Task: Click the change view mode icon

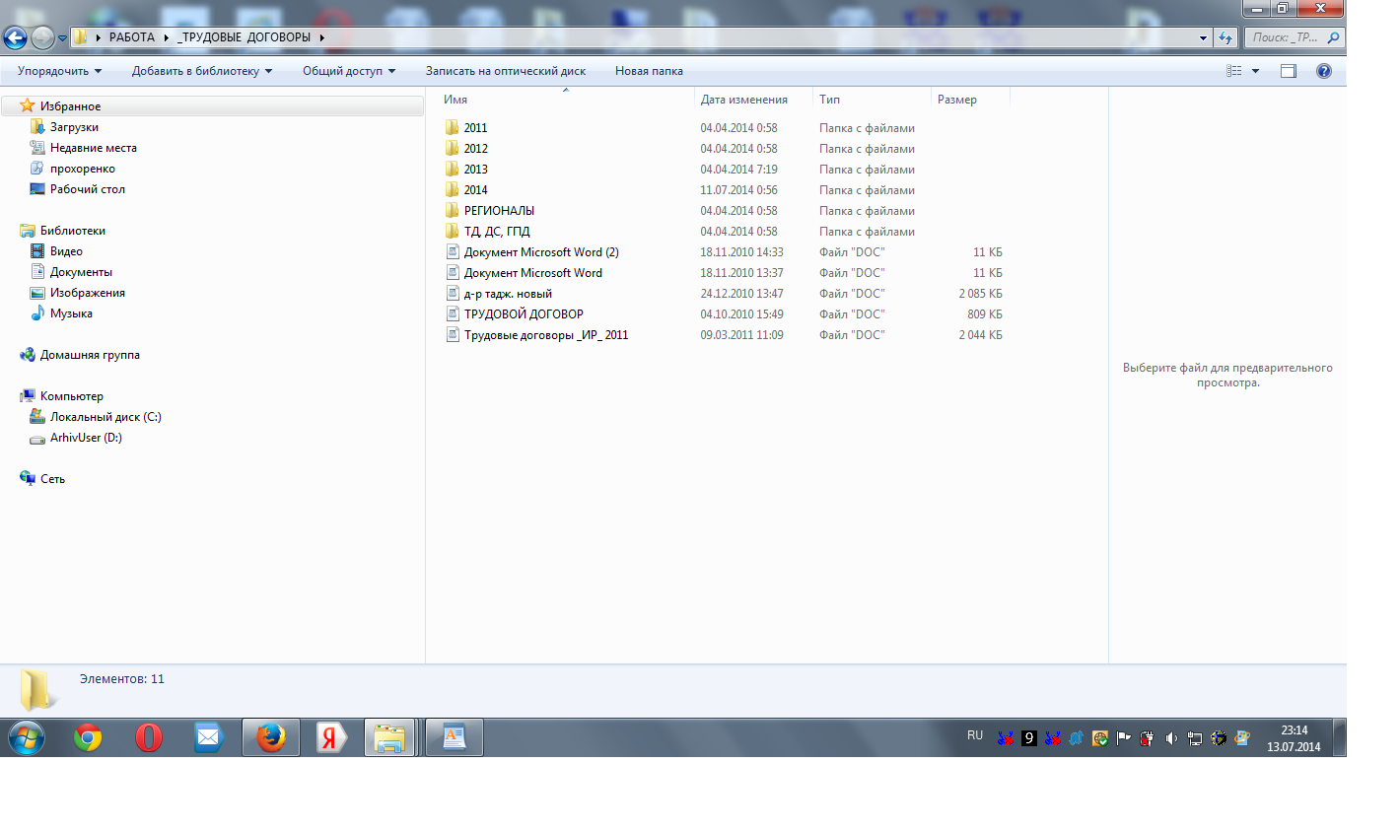Action: pos(1234,71)
